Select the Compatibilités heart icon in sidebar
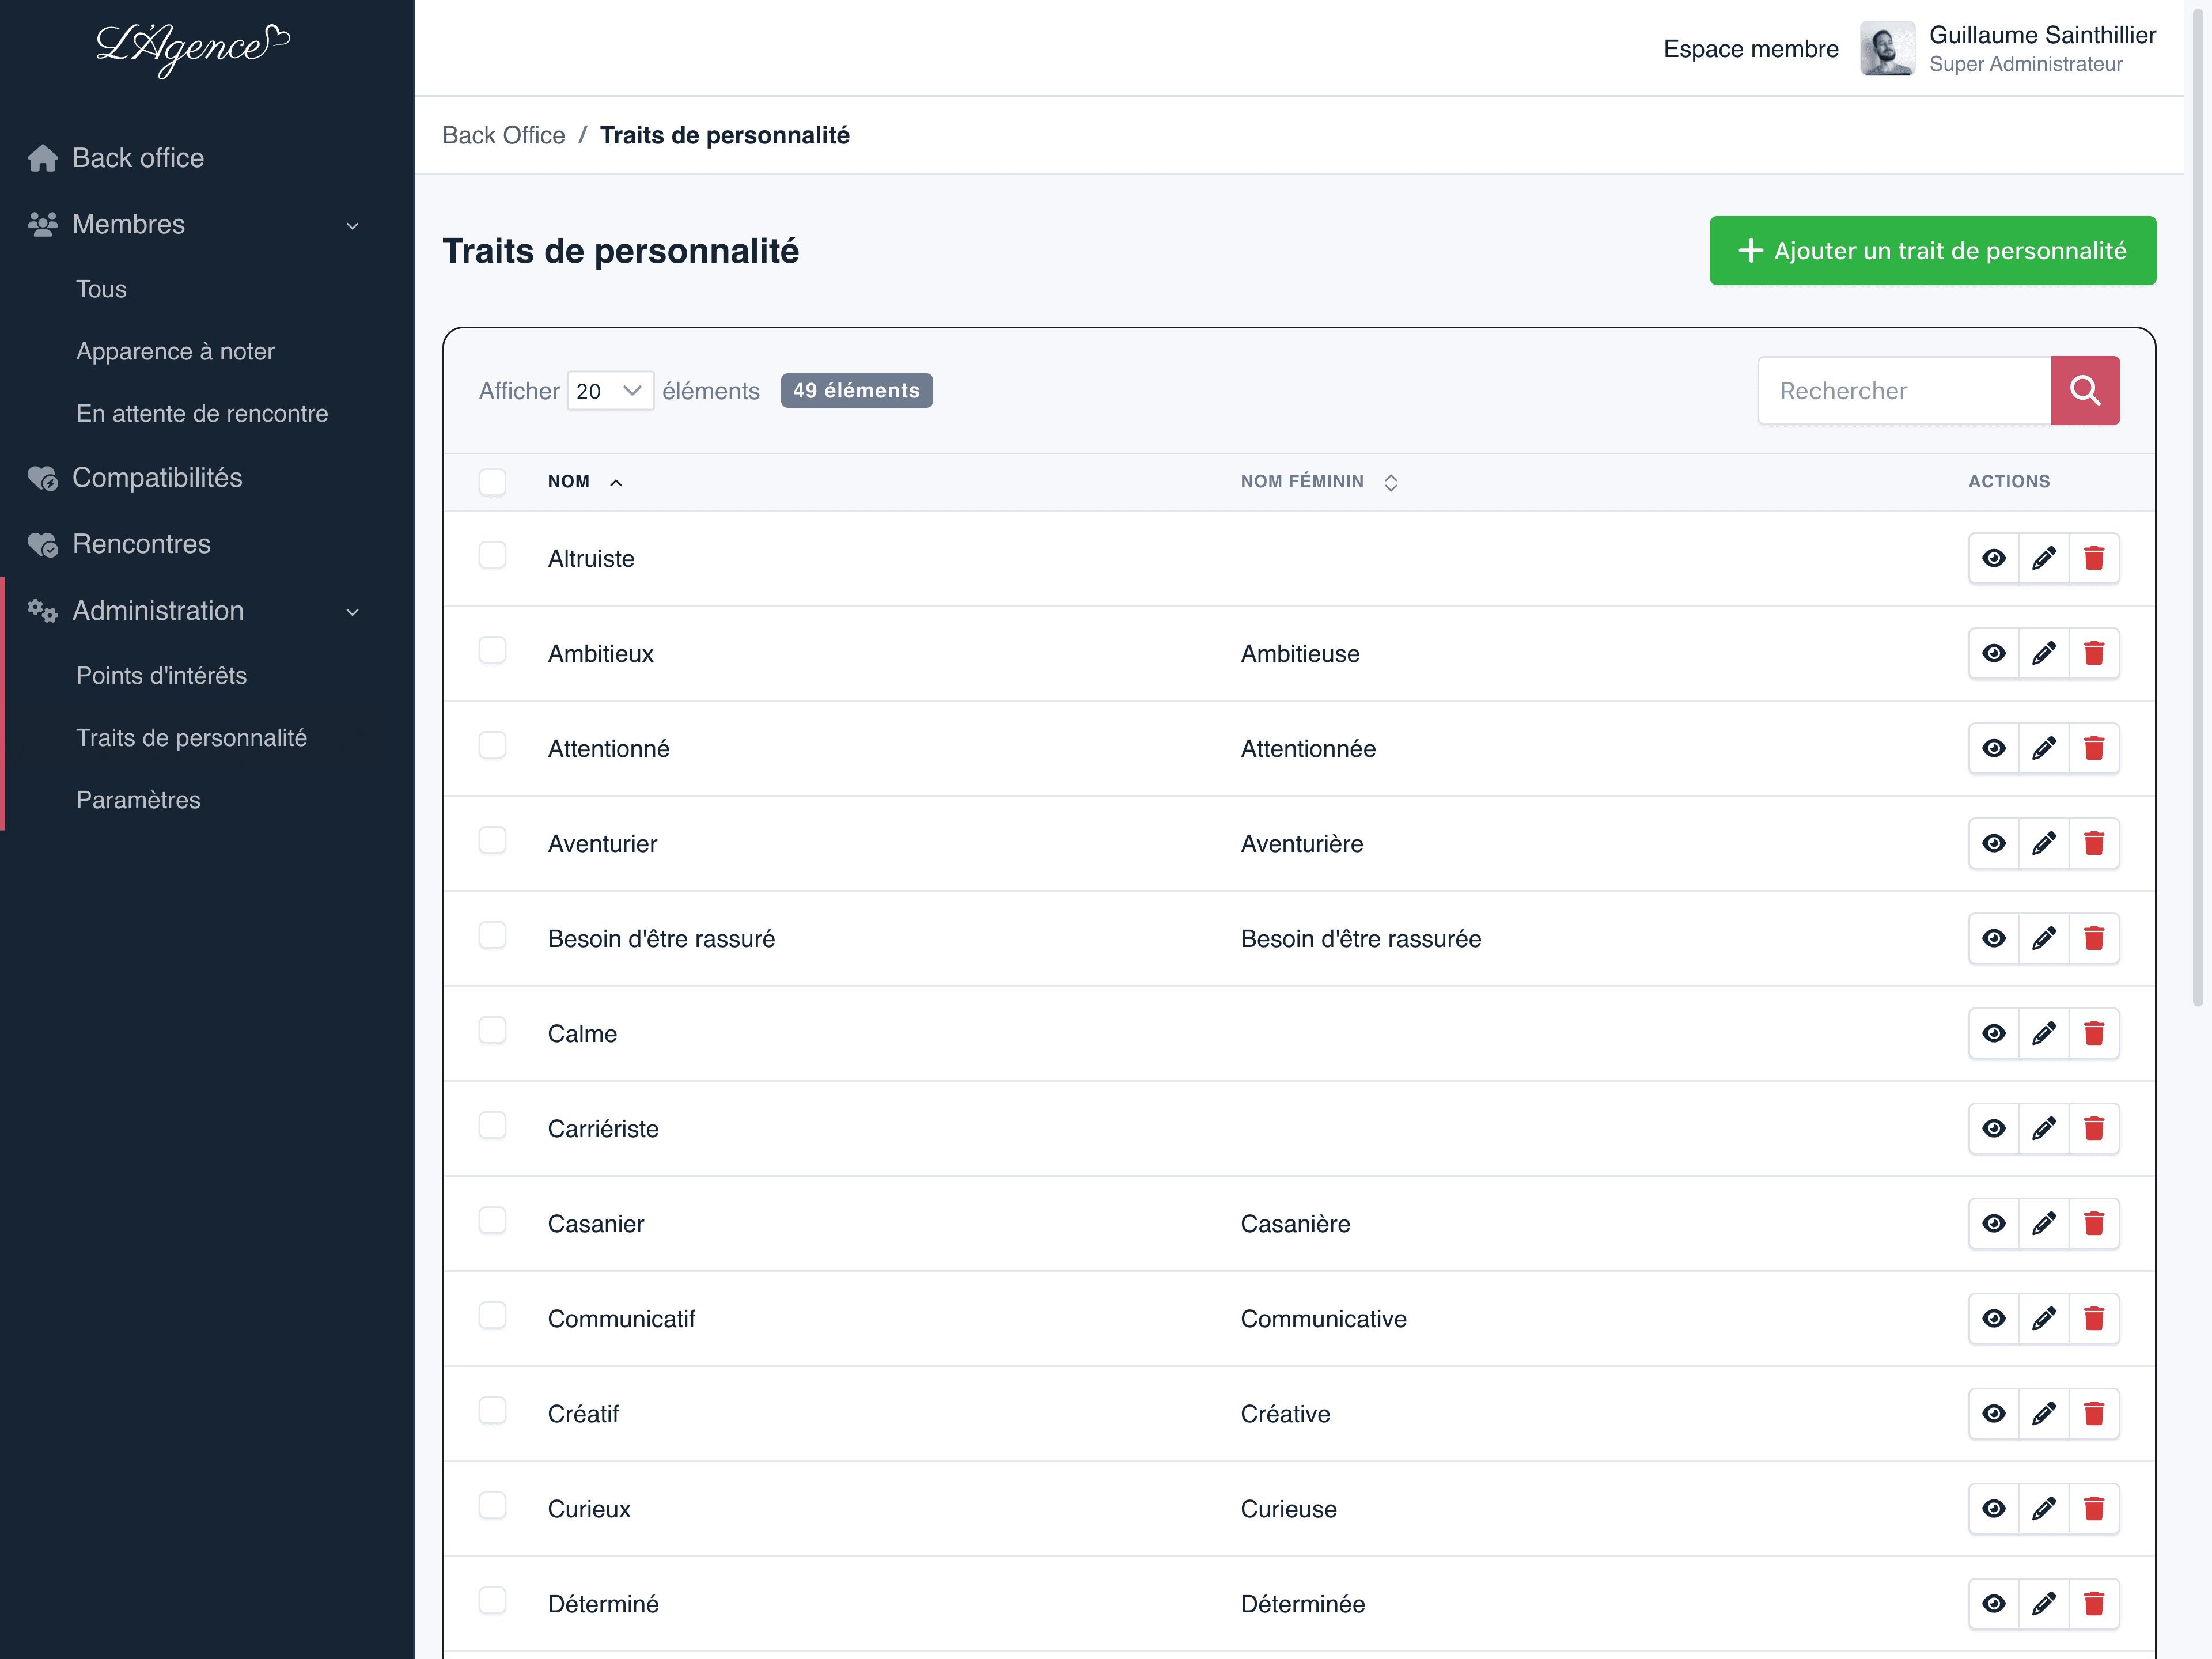The width and height of the screenshot is (2212, 1659). [x=41, y=478]
